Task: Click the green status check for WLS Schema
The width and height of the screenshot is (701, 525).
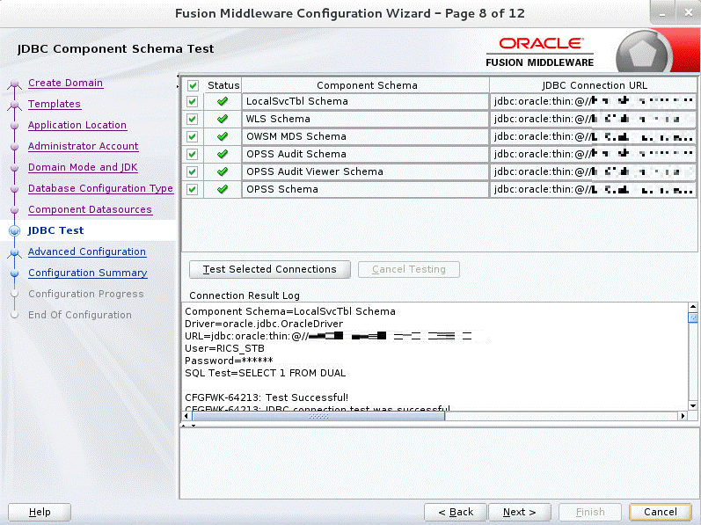Action: (223, 119)
